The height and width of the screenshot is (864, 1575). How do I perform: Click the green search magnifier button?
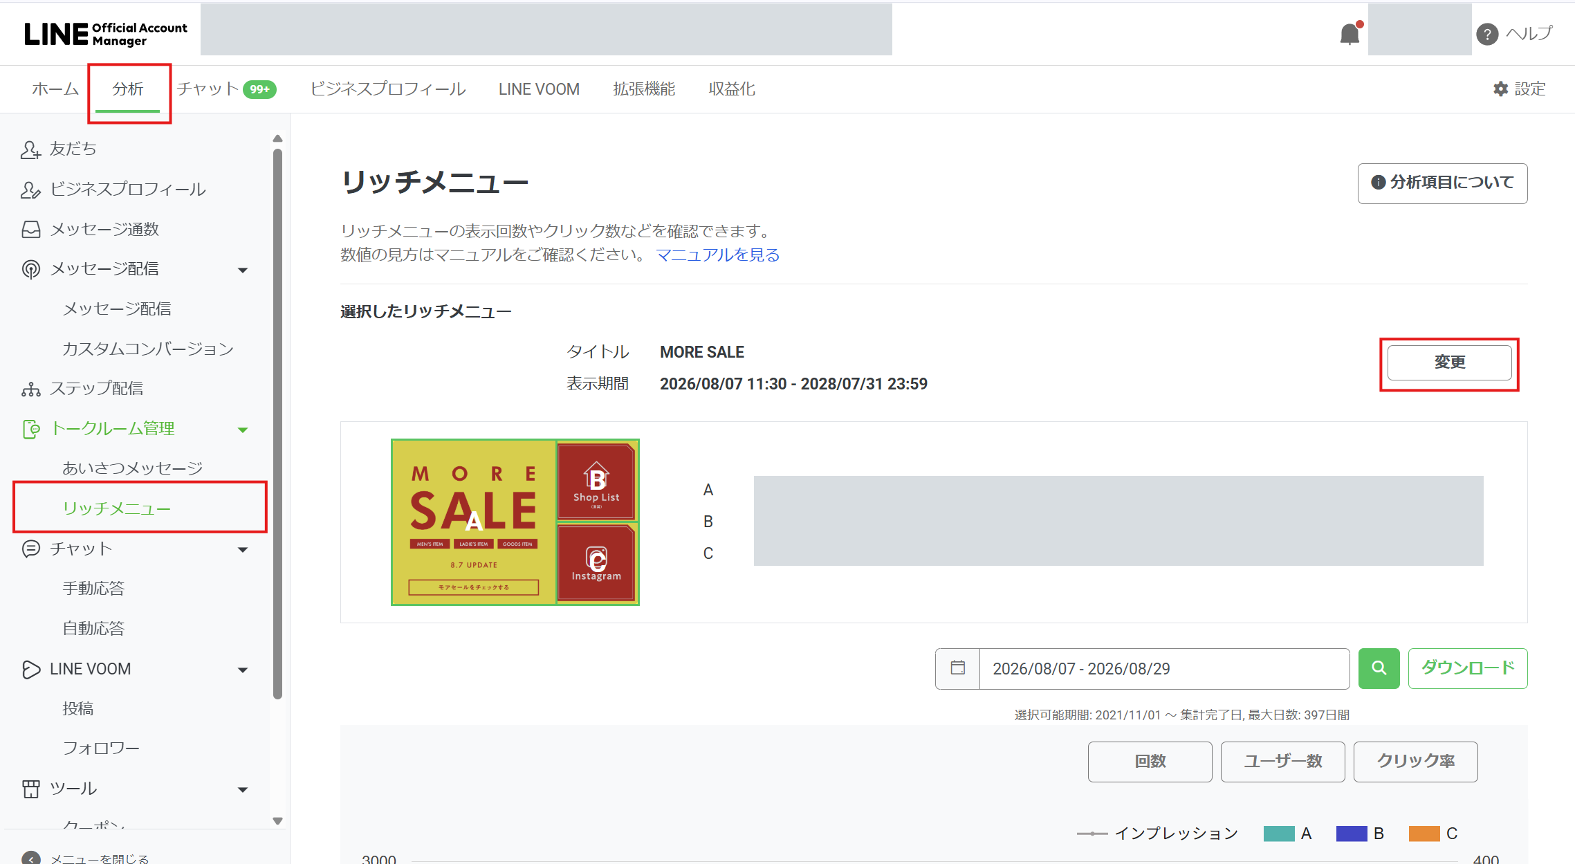(1379, 668)
